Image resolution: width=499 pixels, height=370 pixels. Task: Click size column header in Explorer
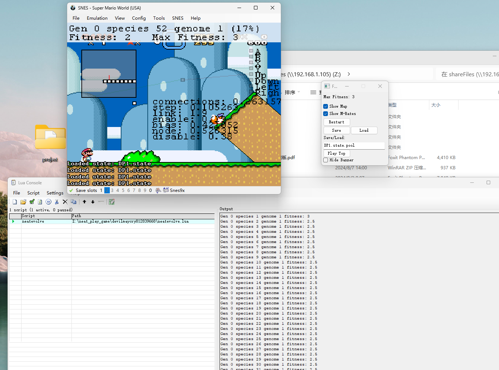pos(444,105)
